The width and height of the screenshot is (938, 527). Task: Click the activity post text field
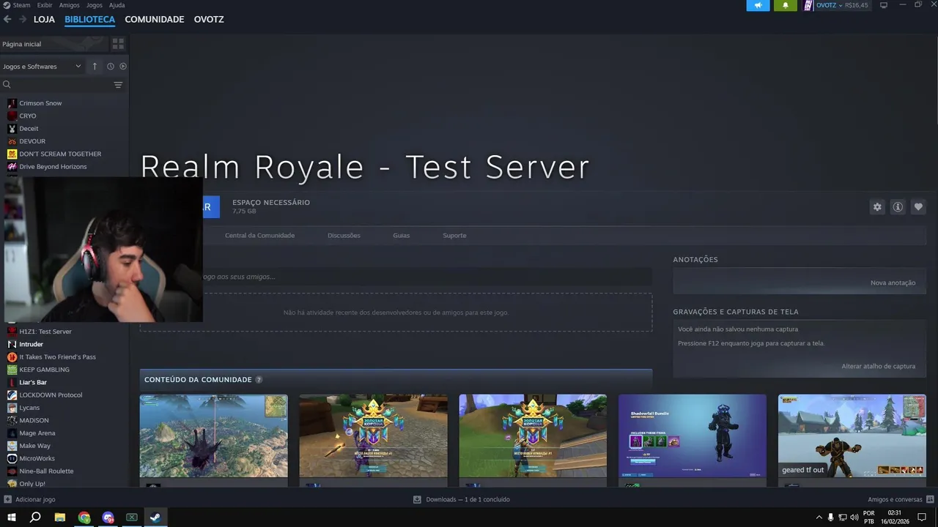click(427, 277)
